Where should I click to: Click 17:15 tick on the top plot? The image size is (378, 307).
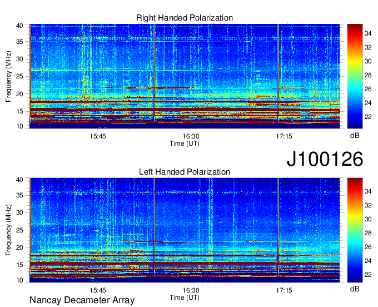[x=283, y=136]
